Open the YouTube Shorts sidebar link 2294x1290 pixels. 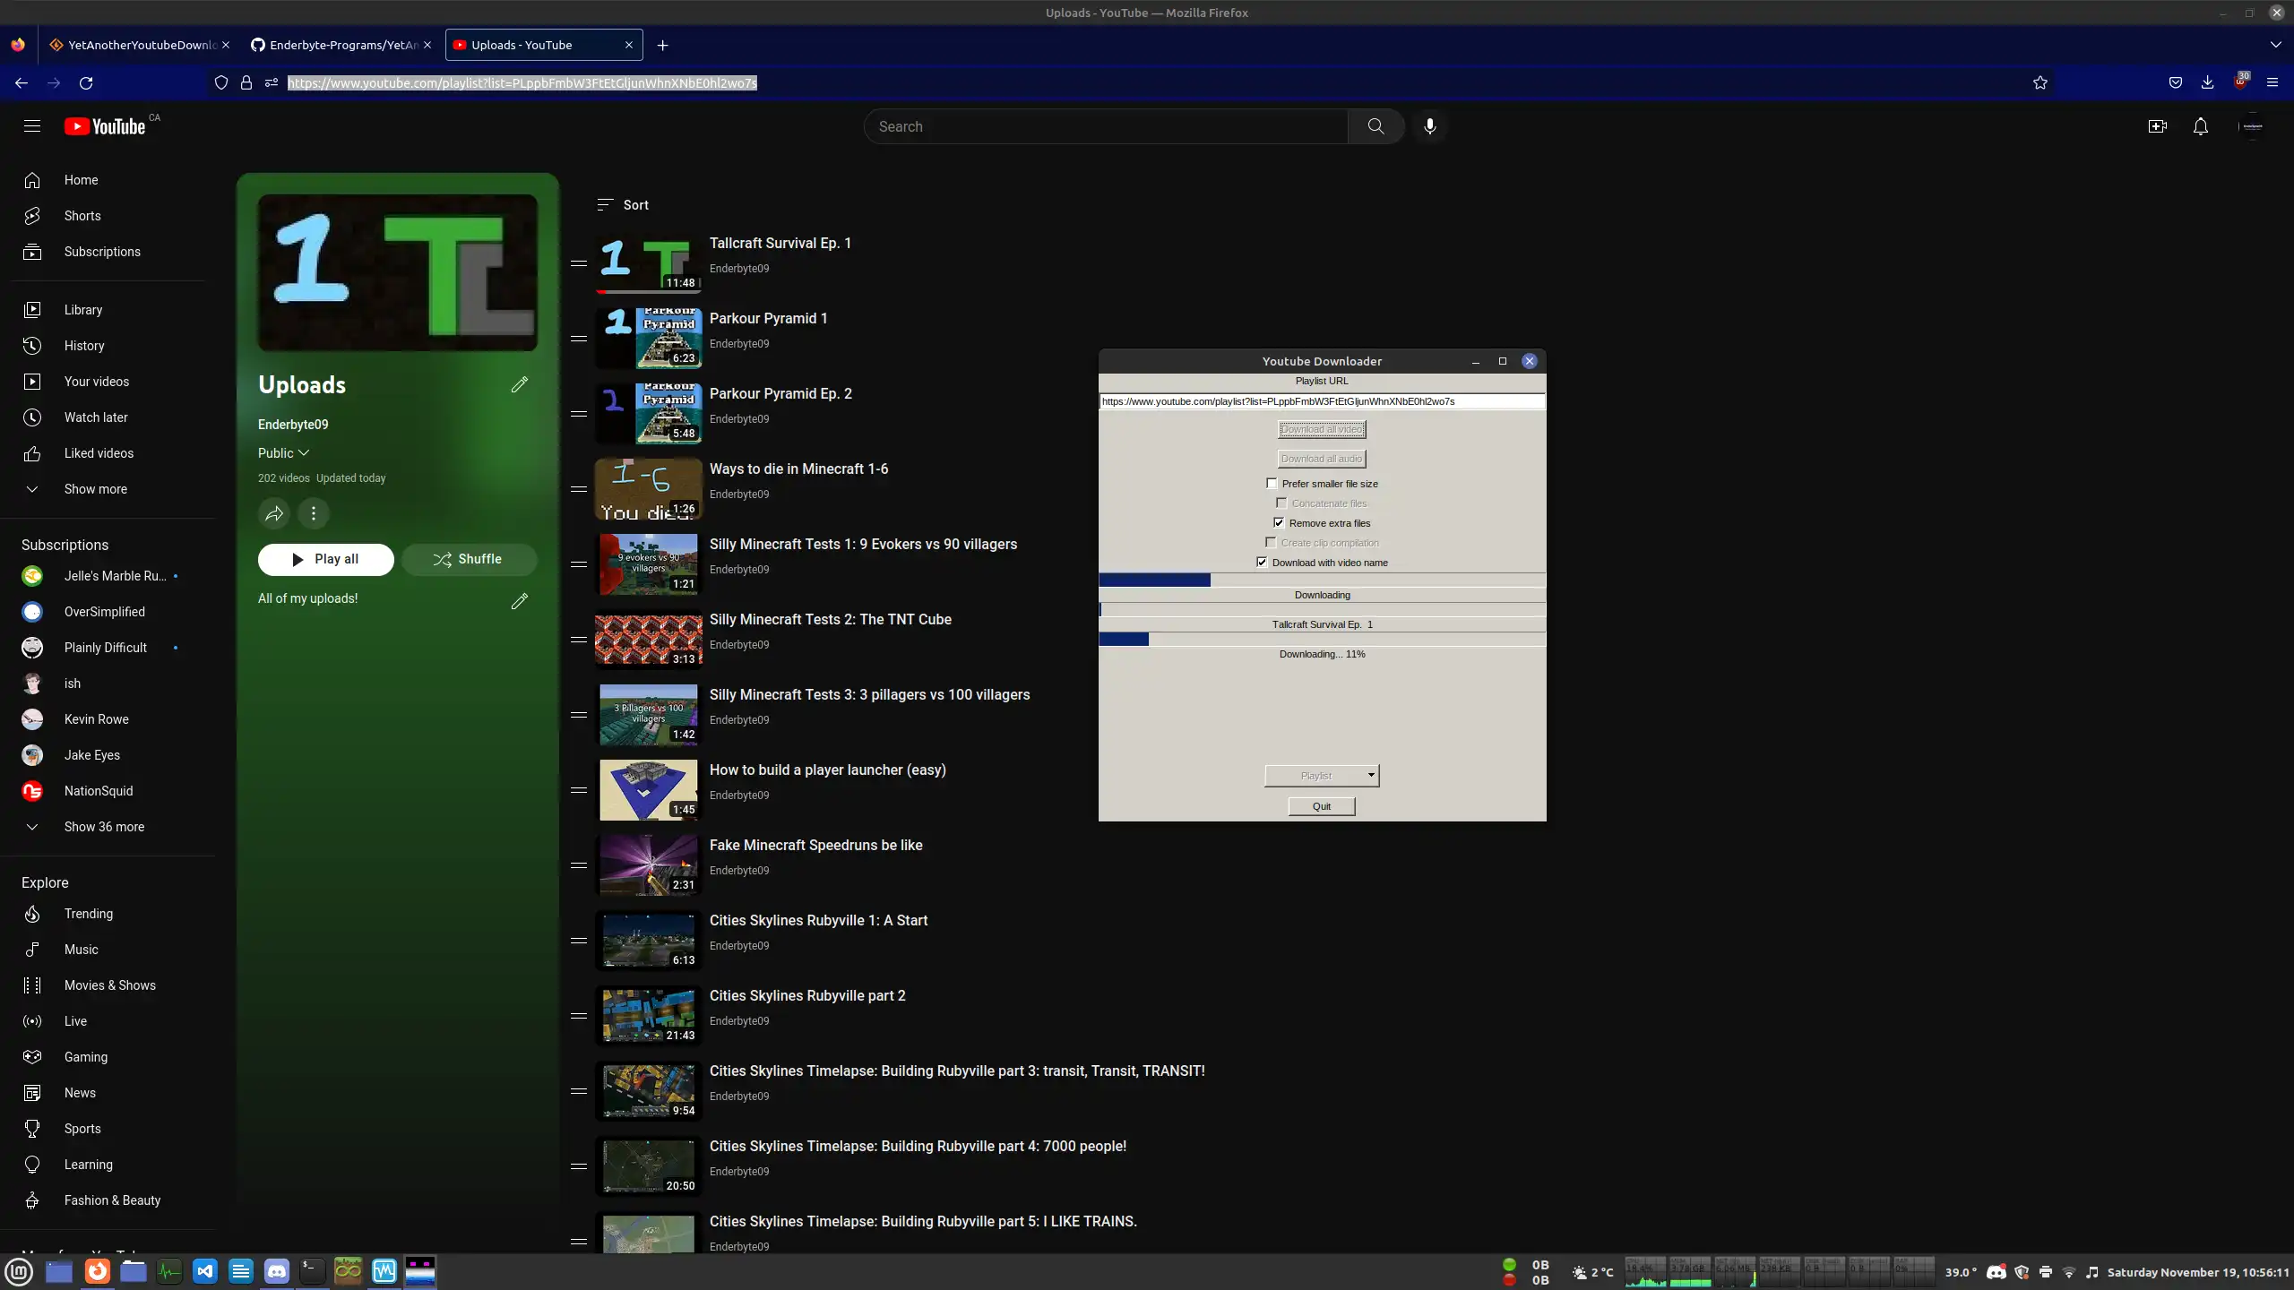pos(81,216)
